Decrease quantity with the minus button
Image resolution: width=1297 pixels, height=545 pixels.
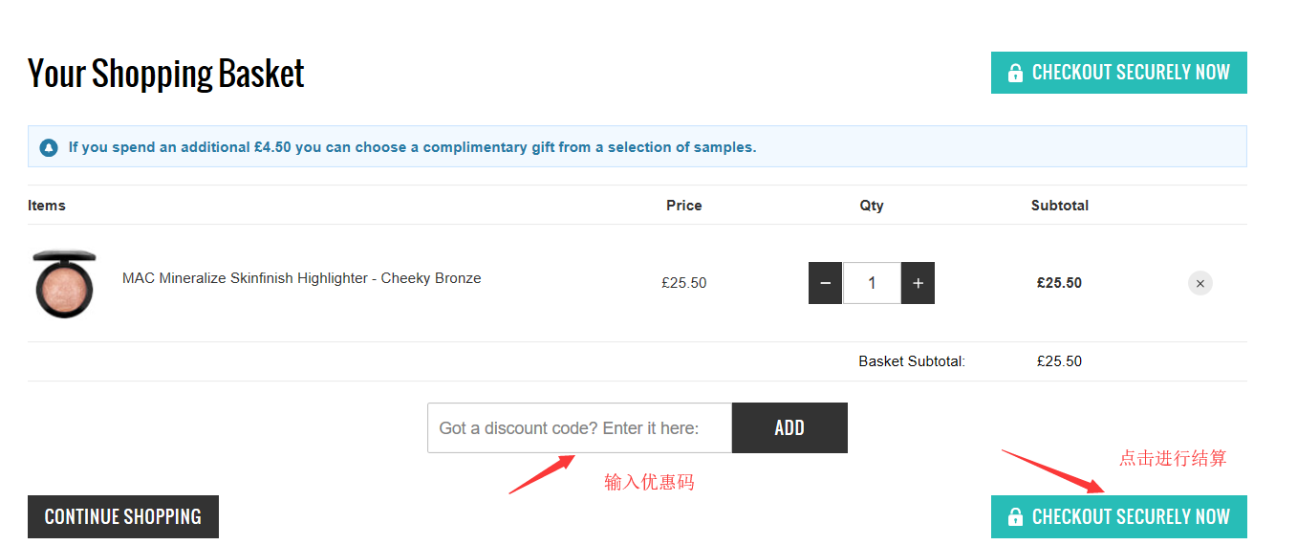pos(825,283)
